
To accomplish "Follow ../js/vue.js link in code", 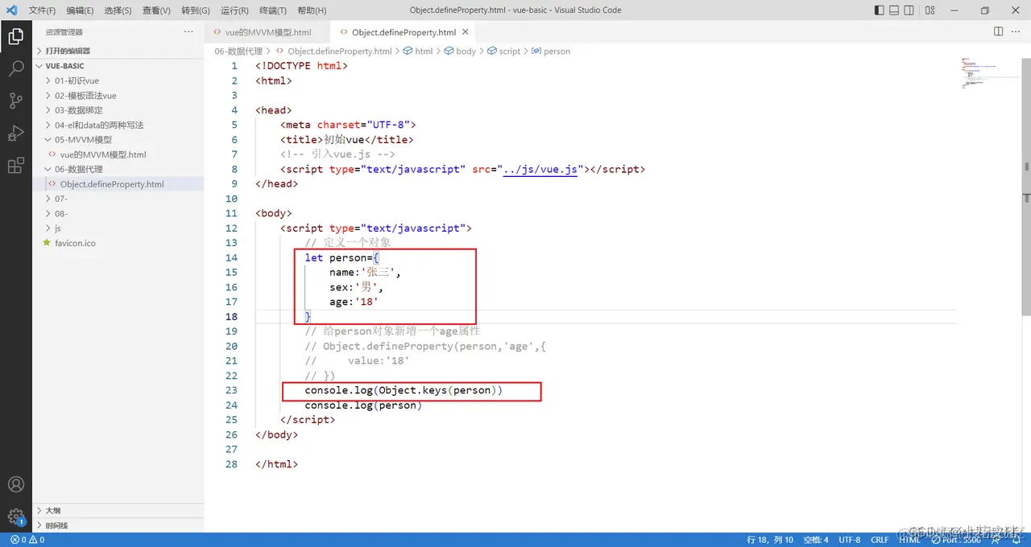I will (540, 170).
